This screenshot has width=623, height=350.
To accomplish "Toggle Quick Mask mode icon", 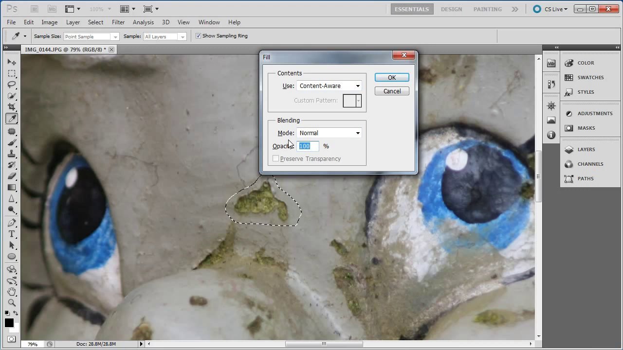I will (x=11, y=339).
